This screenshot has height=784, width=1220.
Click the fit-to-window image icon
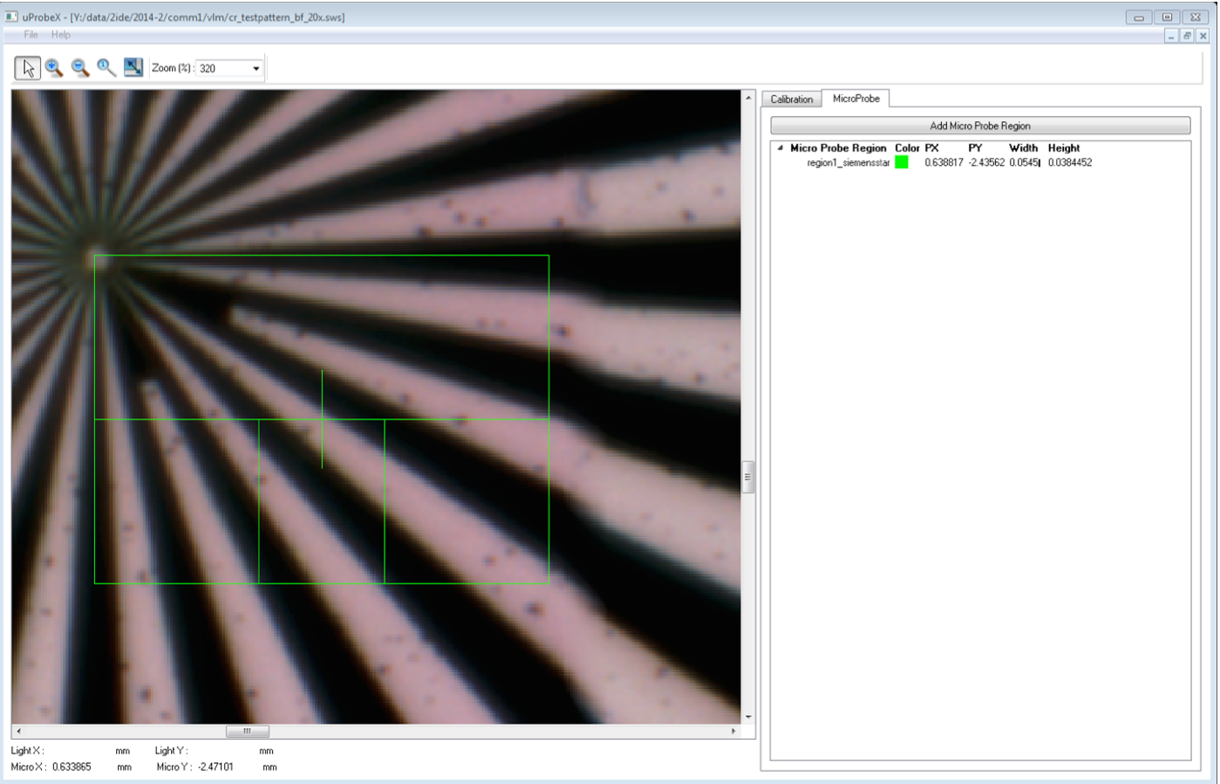[x=133, y=68]
